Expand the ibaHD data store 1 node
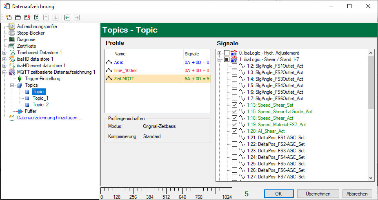Viewport: 378px width, 200px height. [4, 59]
